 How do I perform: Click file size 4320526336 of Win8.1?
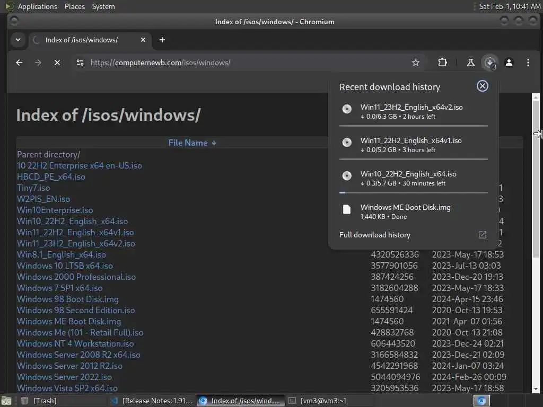pos(395,254)
